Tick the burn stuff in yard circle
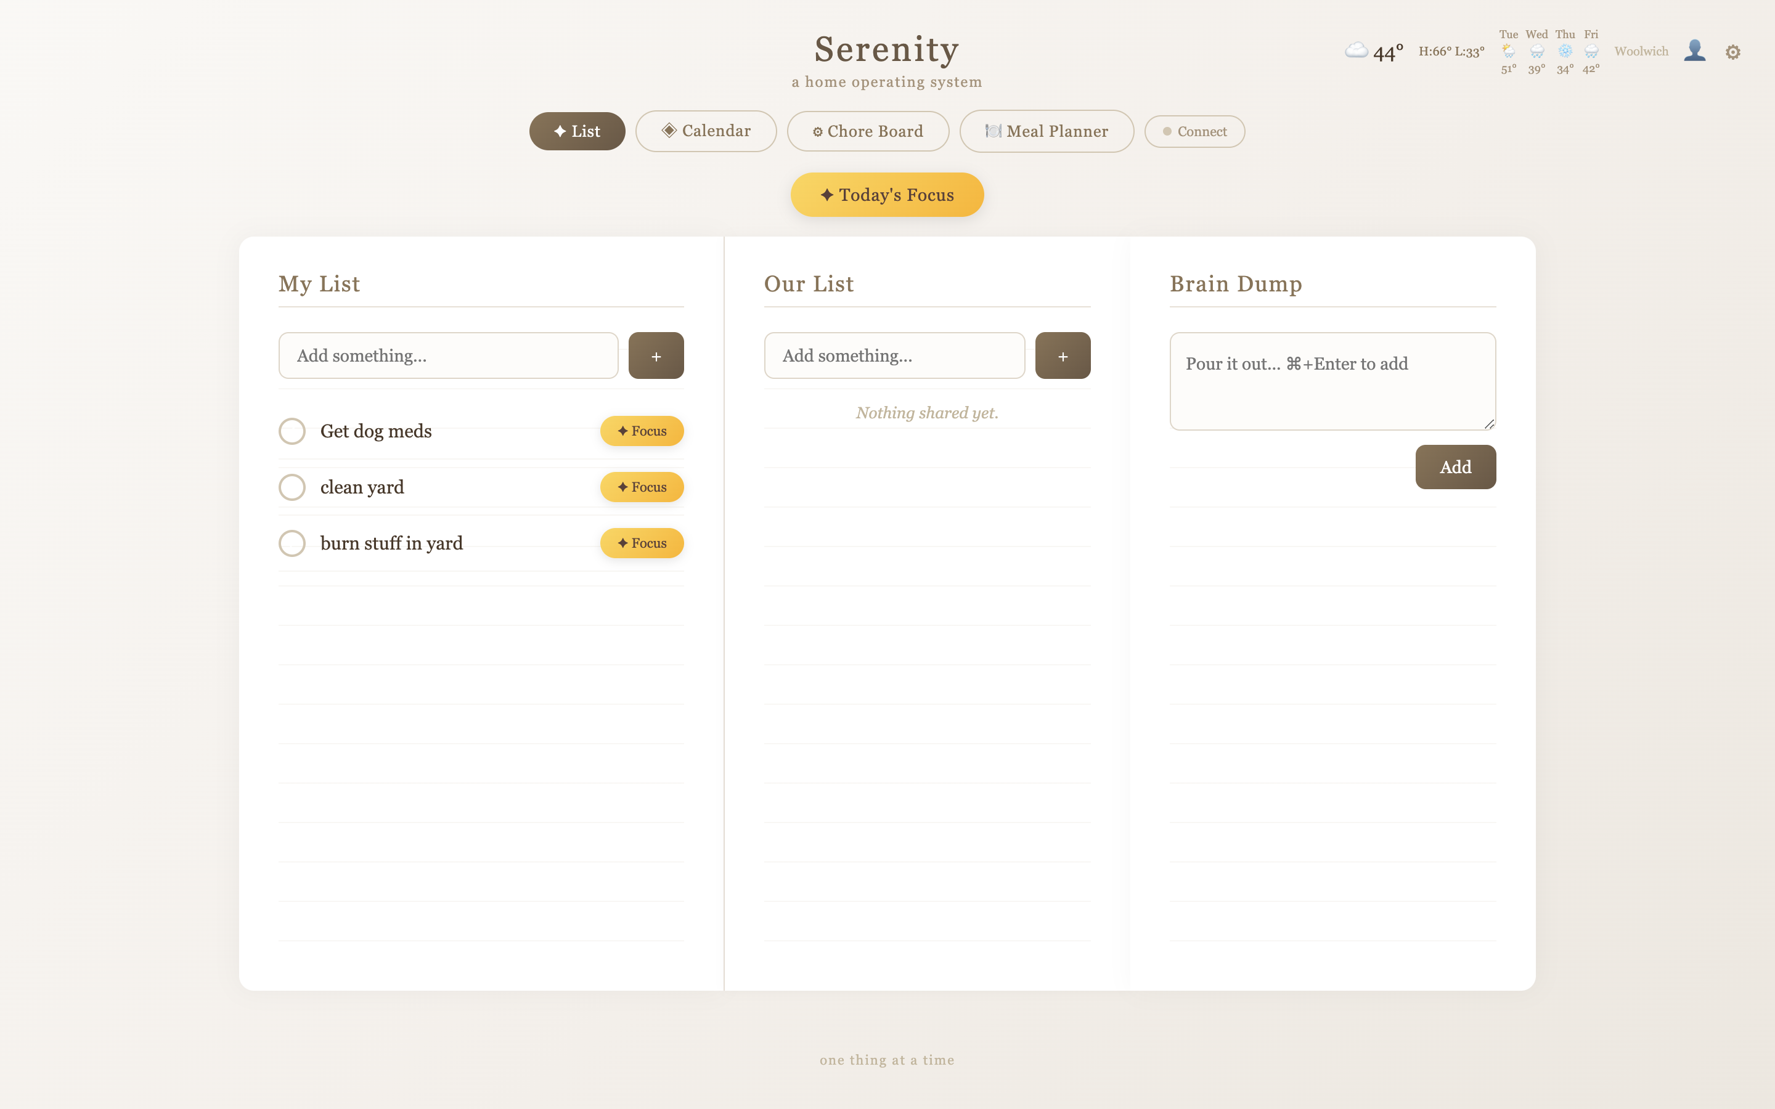Screen dimensions: 1775x1109 pyautogui.click(x=292, y=543)
